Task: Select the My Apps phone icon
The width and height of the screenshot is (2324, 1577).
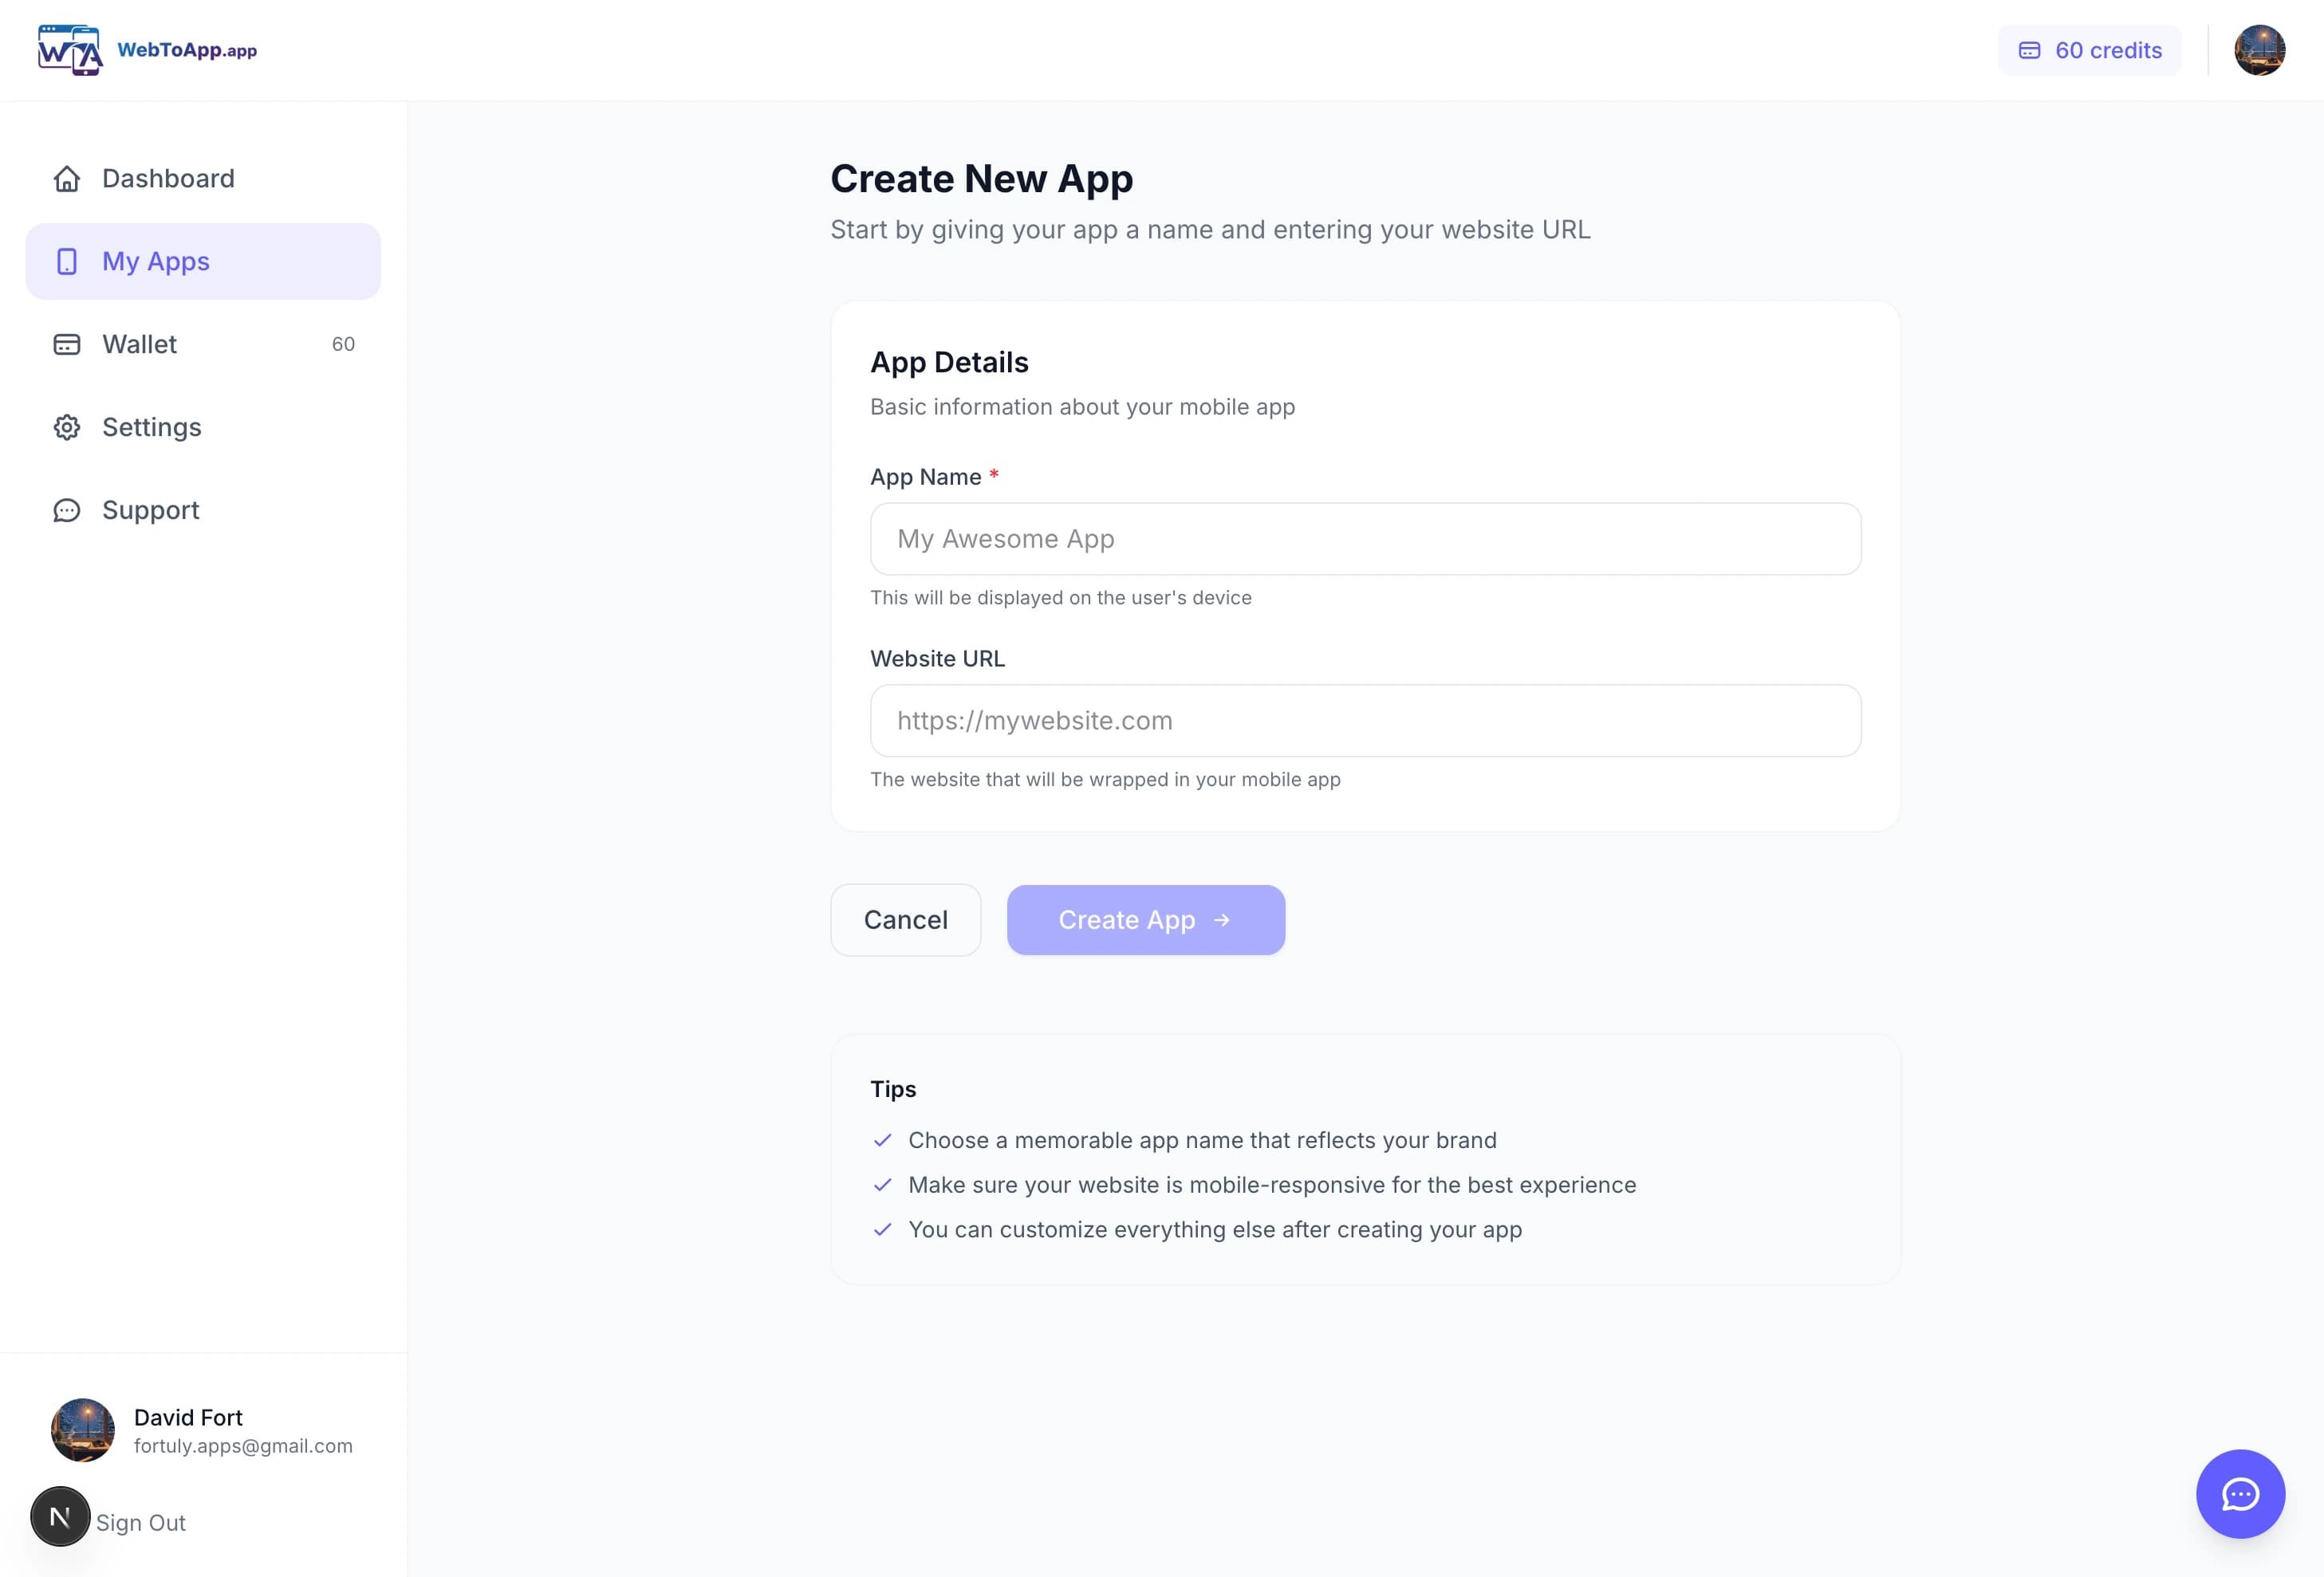Action: click(x=66, y=261)
